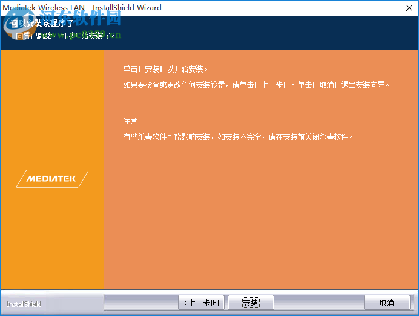The image size is (419, 316).
Task: Click the text 单击 安装 以开始安装
Action: coord(165,69)
